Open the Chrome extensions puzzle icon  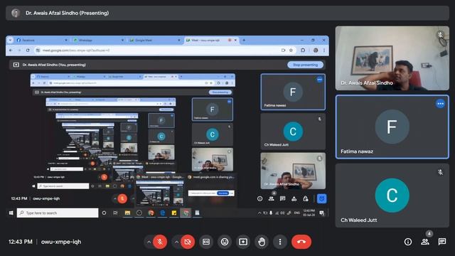303,50
